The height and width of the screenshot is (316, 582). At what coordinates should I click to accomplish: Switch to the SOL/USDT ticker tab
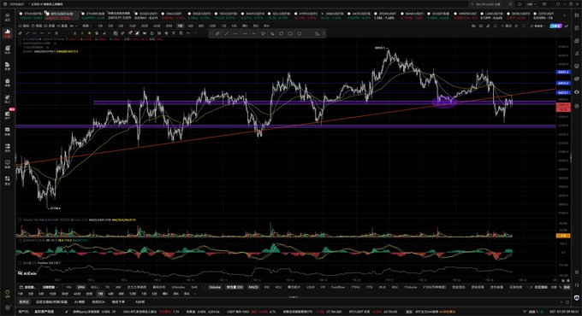[x=279, y=15]
